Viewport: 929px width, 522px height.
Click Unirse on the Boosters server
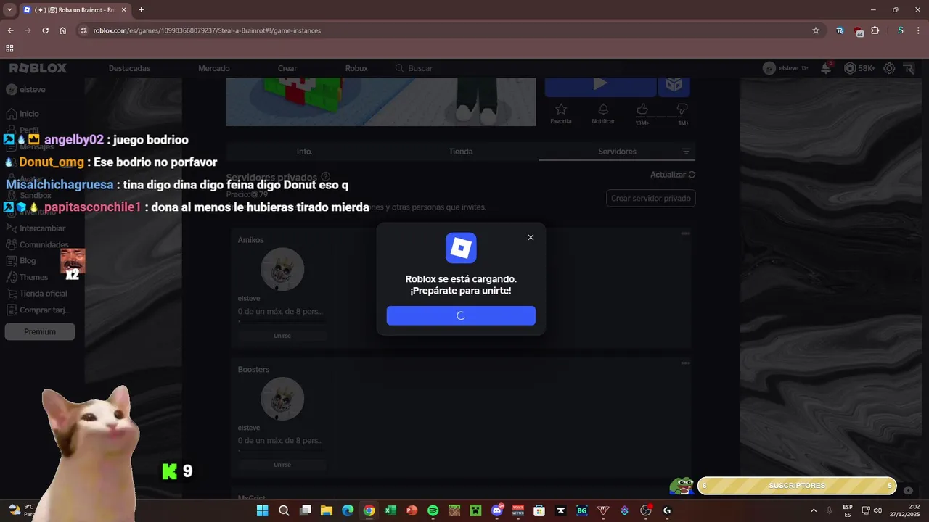[282, 465]
